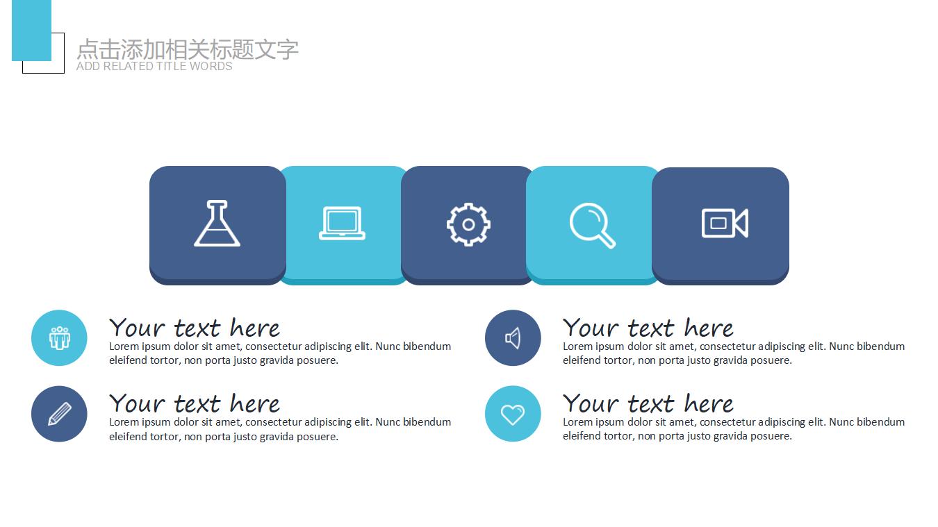Click Lorem ipsum paragraph beside pencil icon
Screen dimensions: 938x527
click(x=280, y=429)
